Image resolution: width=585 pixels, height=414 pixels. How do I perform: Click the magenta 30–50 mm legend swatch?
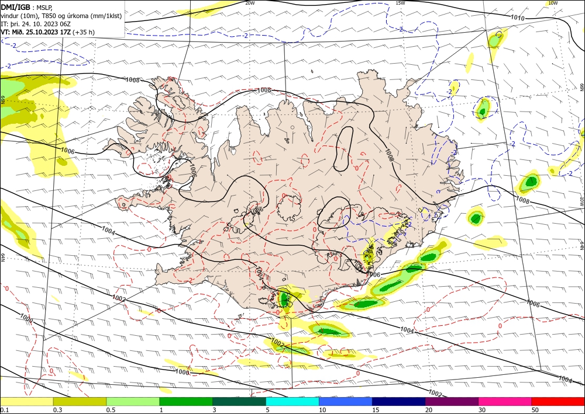[x=505, y=401]
